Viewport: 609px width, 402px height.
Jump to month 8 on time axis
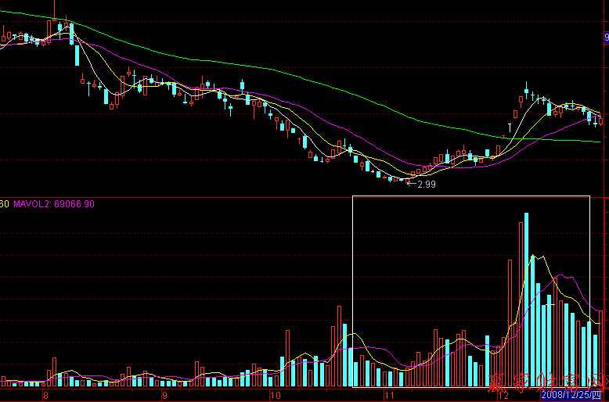click(x=45, y=396)
